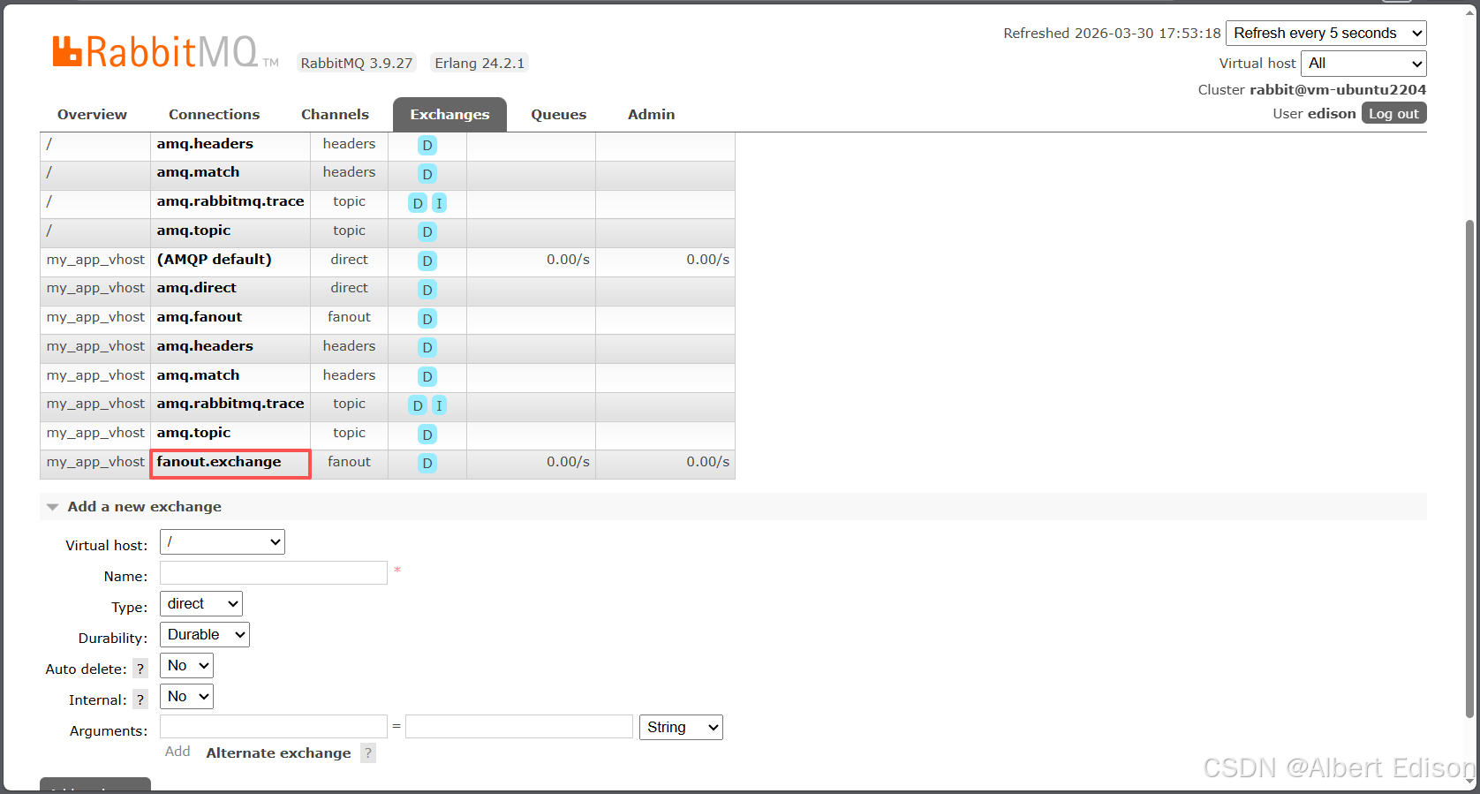Click the RabbitMQ logo
This screenshot has height=794, width=1480.
165,53
